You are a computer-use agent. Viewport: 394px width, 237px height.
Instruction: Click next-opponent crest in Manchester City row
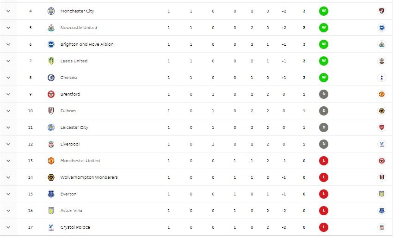pyautogui.click(x=382, y=11)
